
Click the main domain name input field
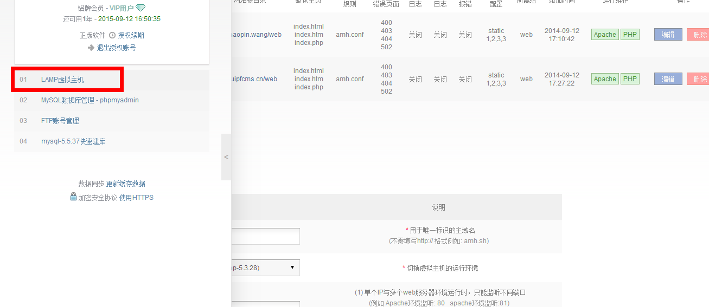point(266,236)
